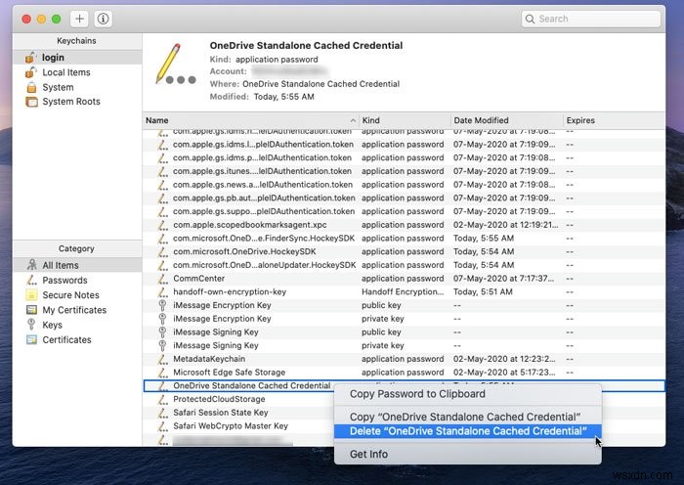Select the CommCenter row

(404, 279)
